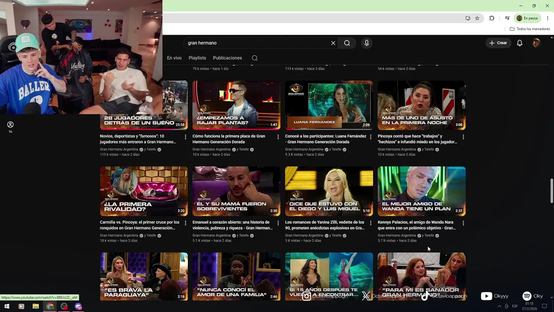Click '5.7 K vistas' text under Kennys Palacios video
Viewport: 554px width, 312px height.
(387, 240)
